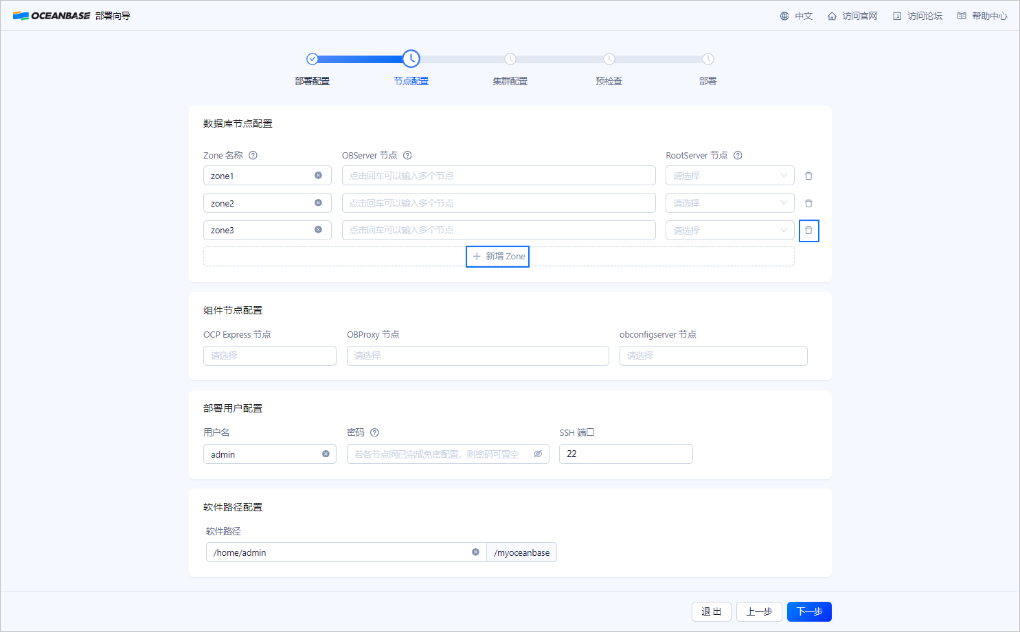Image resolution: width=1020 pixels, height=632 pixels.
Task: Click the 部署用户配置 heading
Action: [233, 408]
